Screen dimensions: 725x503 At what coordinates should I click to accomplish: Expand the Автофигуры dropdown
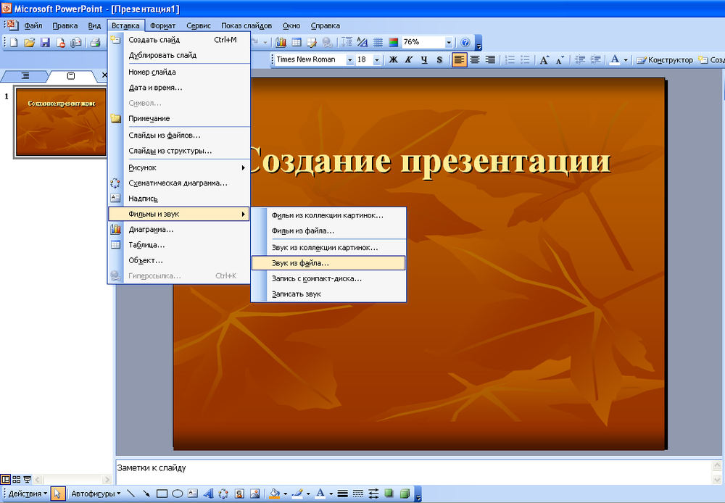(96, 494)
